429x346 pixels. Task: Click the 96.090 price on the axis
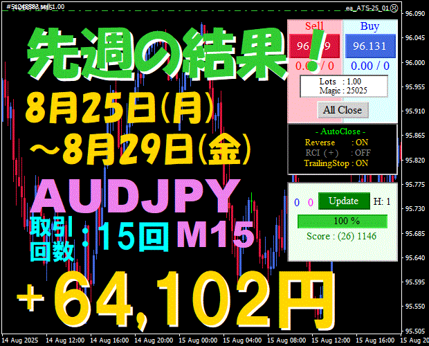coord(414,14)
